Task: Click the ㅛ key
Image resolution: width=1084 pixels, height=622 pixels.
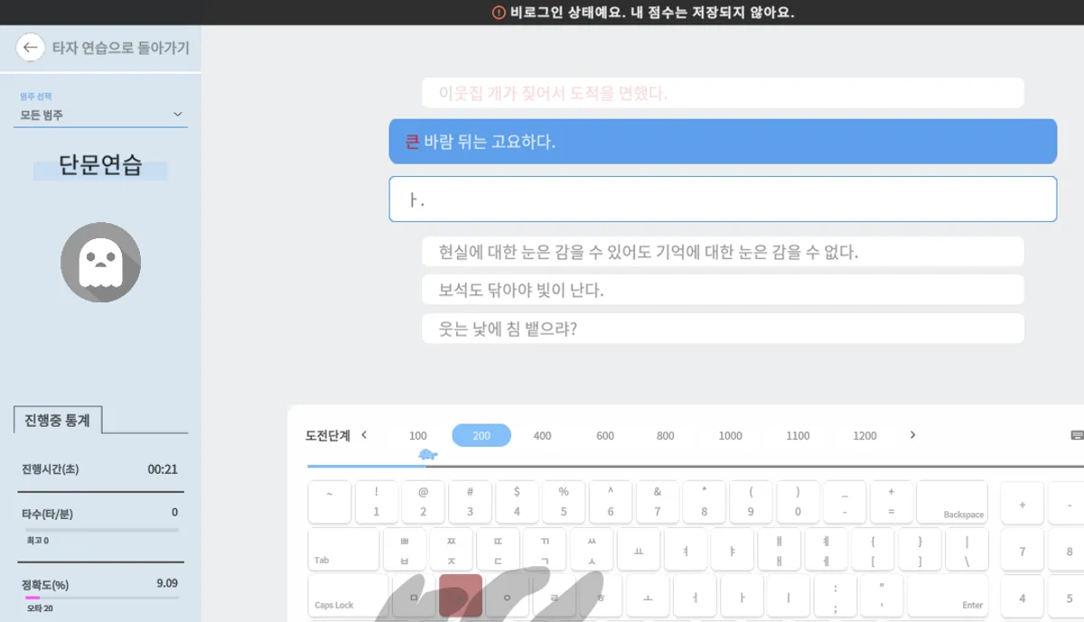Action: click(x=639, y=549)
